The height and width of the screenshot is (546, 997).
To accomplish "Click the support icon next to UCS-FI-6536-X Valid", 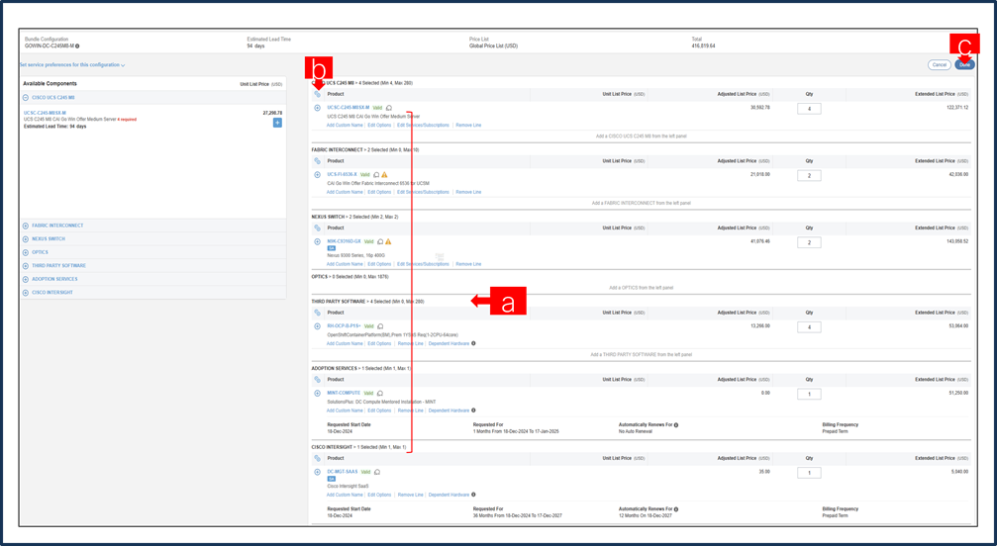I will 376,175.
